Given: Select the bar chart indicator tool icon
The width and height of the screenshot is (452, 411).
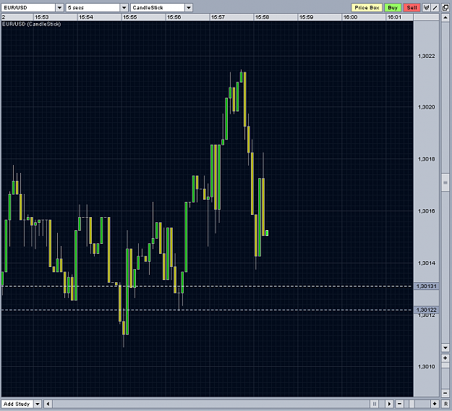Looking at the screenshot, I should point(427,8).
